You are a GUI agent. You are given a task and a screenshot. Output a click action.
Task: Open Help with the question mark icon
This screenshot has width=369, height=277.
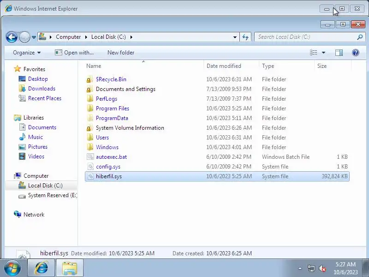click(356, 53)
